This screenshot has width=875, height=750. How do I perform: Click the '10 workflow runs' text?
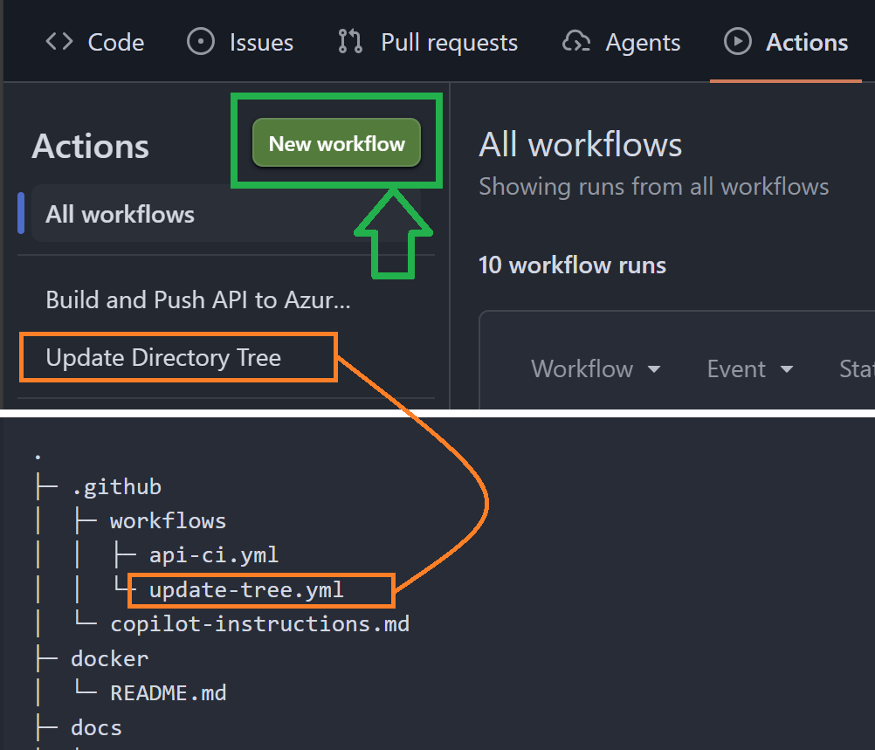point(572,265)
